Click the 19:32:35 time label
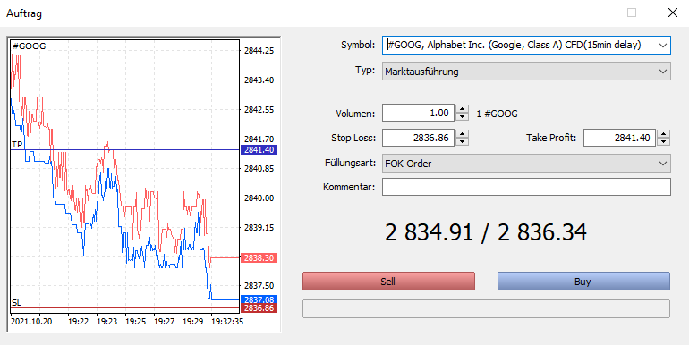This screenshot has height=345, width=689. click(x=227, y=321)
